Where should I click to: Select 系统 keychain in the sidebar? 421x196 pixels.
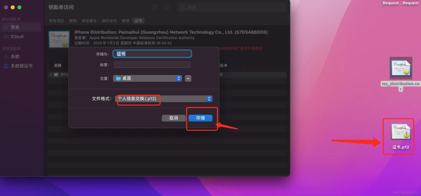coord(15,57)
